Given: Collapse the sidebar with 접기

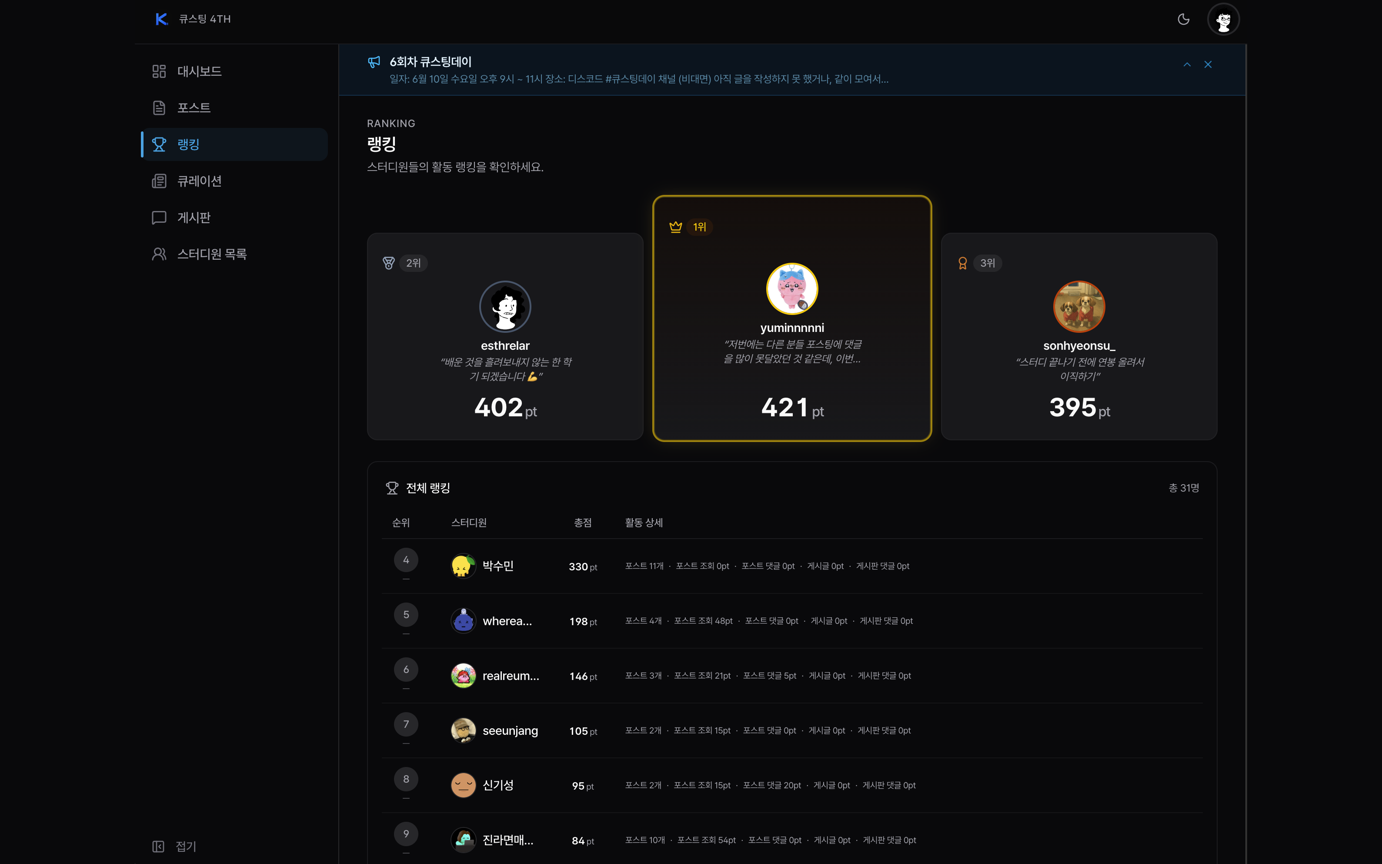Looking at the screenshot, I should tap(175, 846).
